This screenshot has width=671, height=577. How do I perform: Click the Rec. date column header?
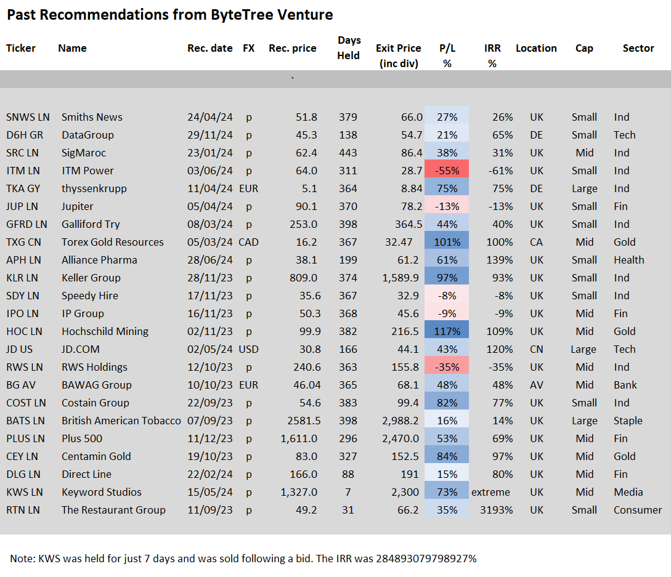209,48
